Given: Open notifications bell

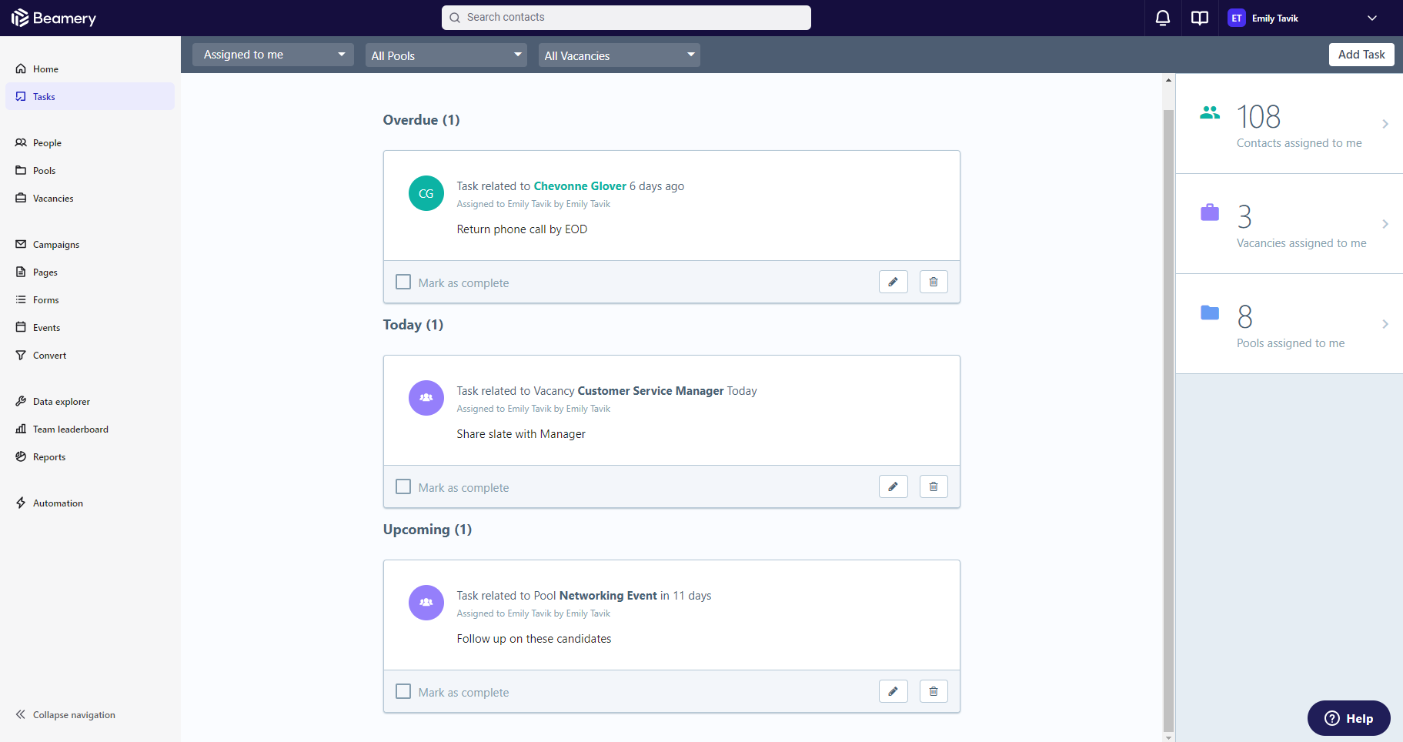Looking at the screenshot, I should click(1163, 18).
